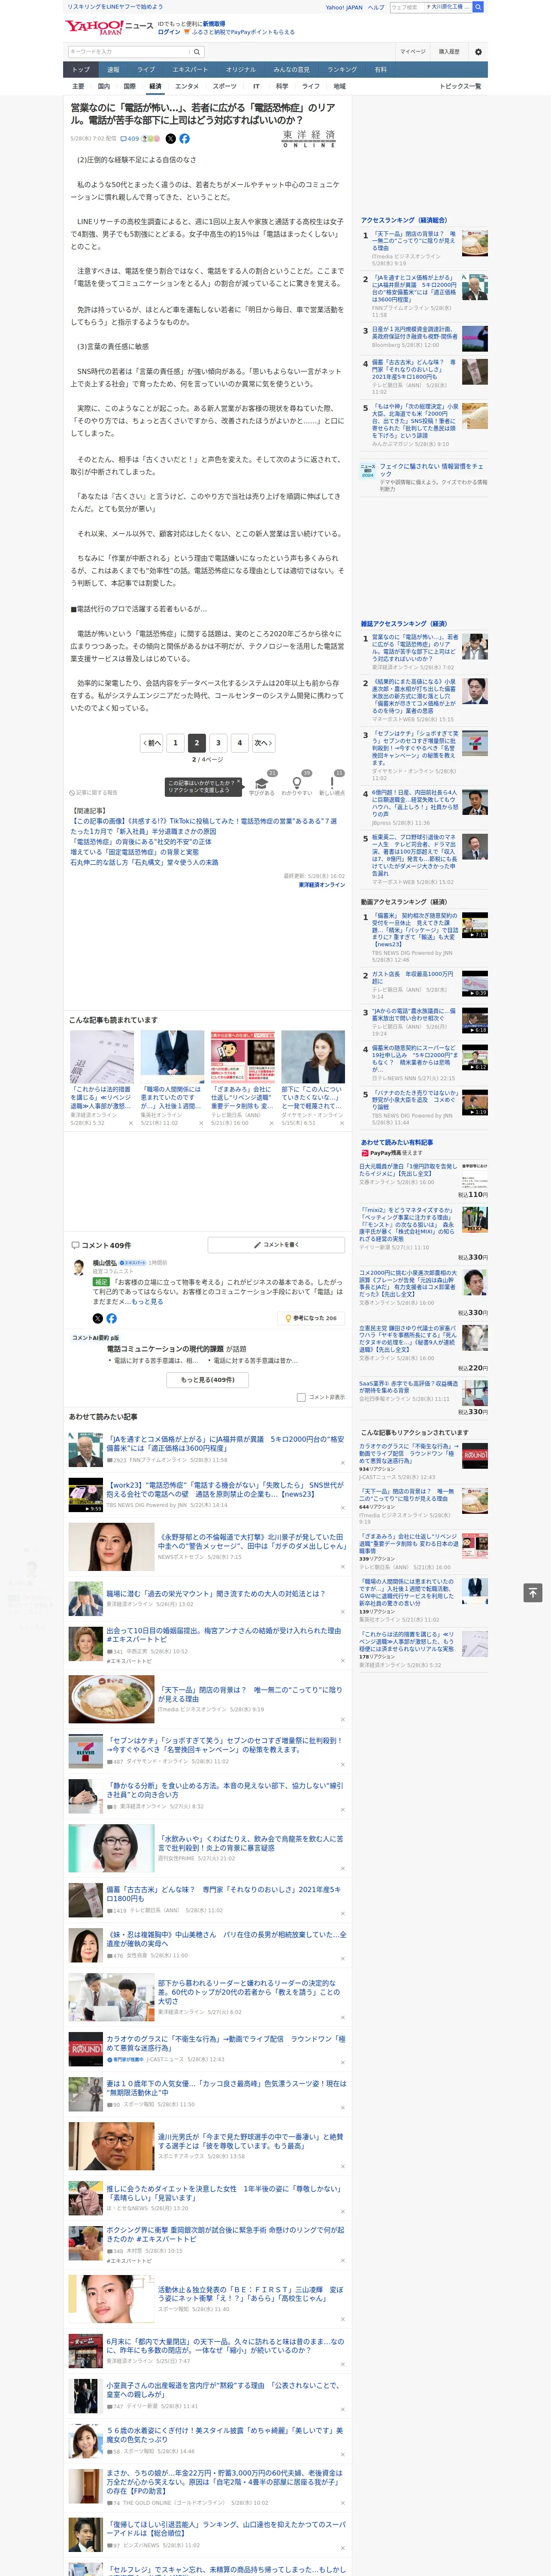
Task: Open related article about 新入社員 半分退職
Action: pos(143,832)
